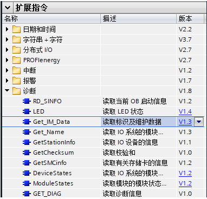Click the GetStationInfo instruction block icon
Viewport: 207px width, 199px height.
point(27,142)
